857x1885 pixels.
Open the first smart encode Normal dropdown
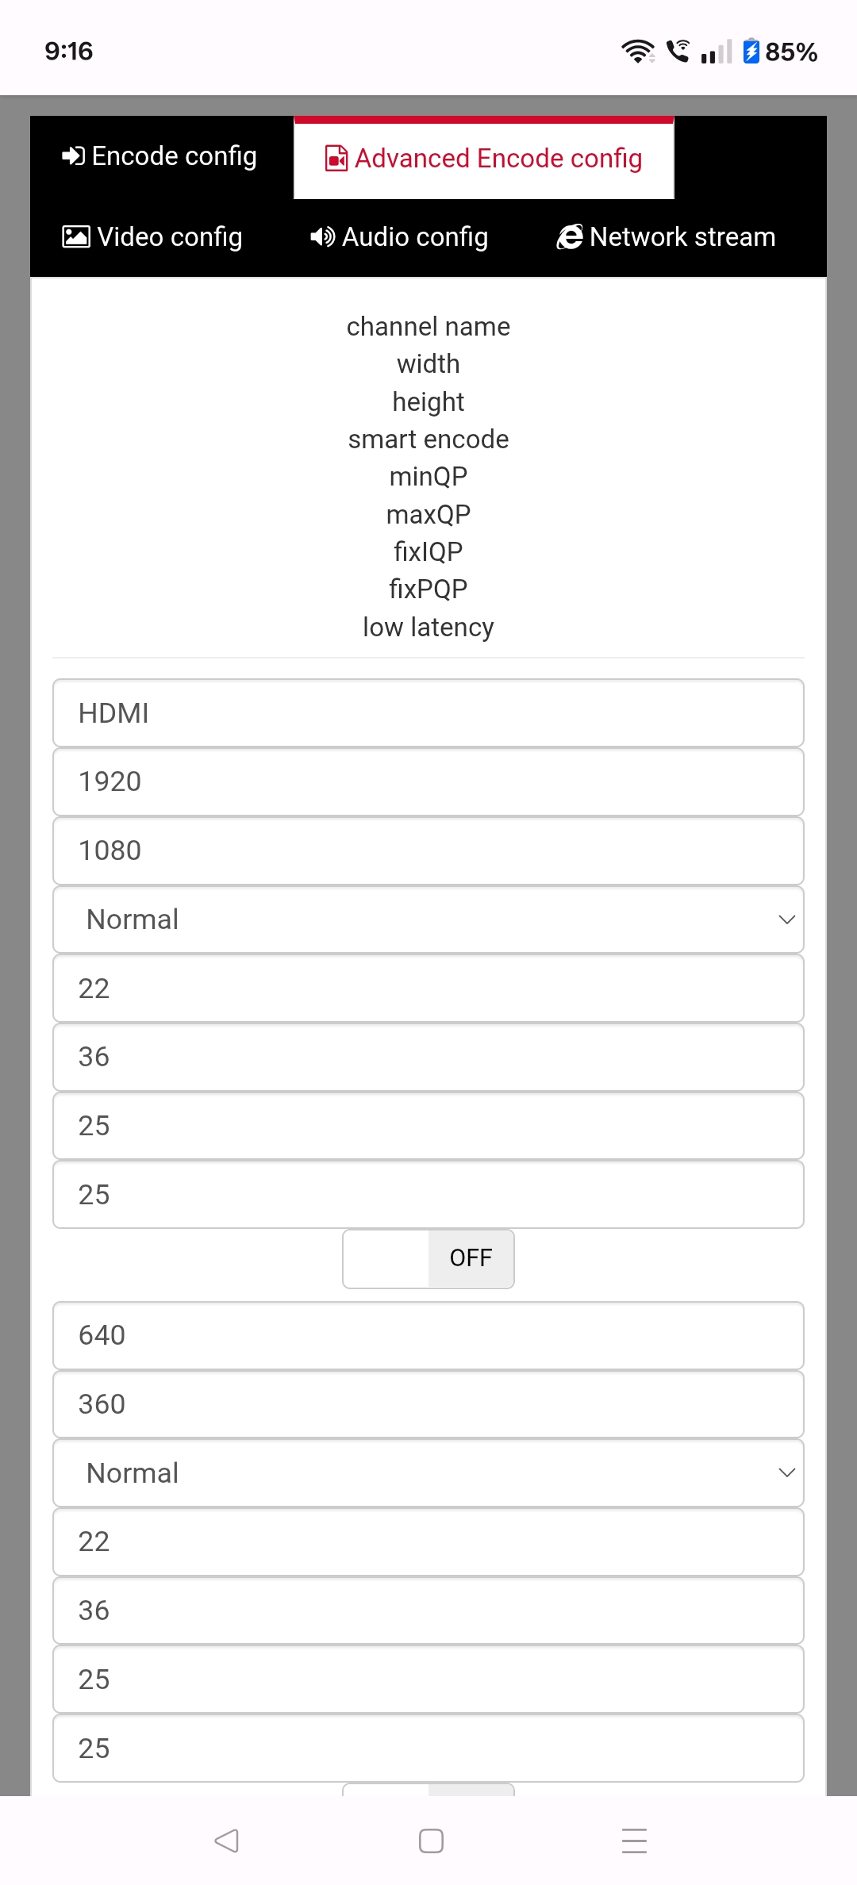pyautogui.click(x=428, y=919)
